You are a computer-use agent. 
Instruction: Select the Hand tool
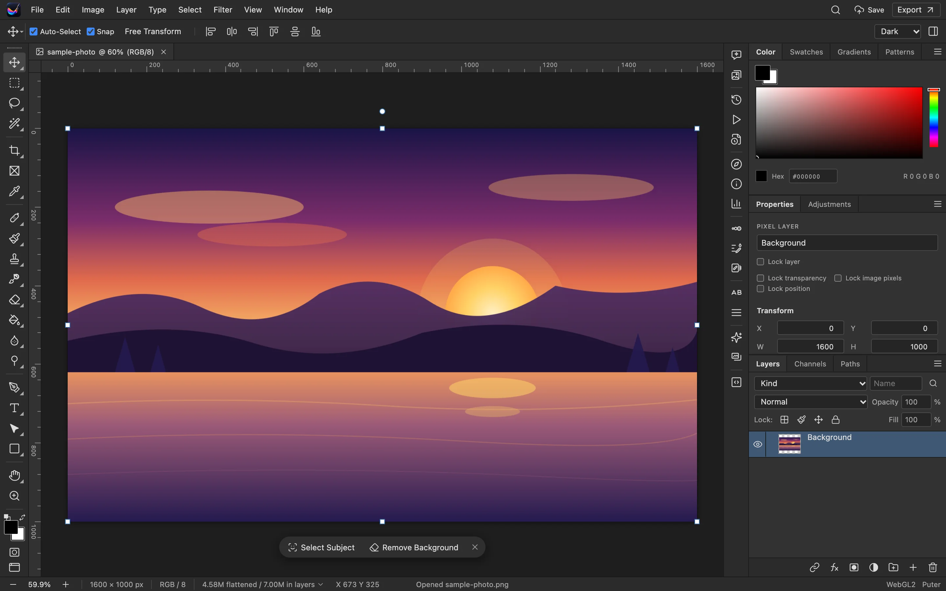pos(14,475)
